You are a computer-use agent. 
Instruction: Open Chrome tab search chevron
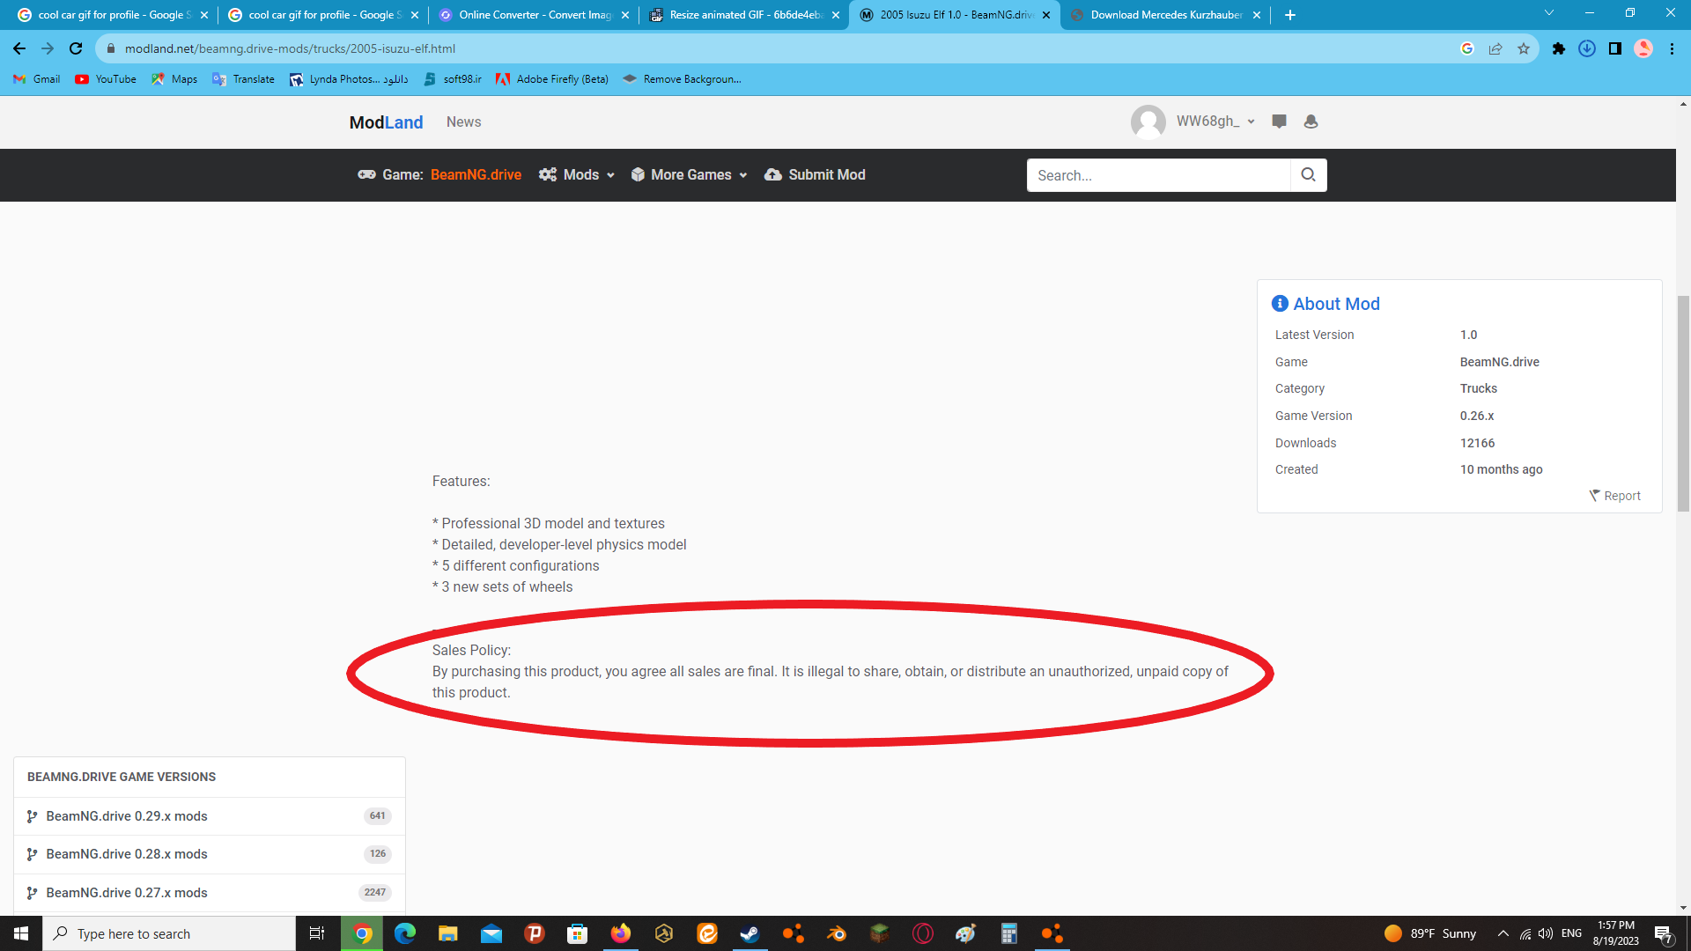[1549, 13]
